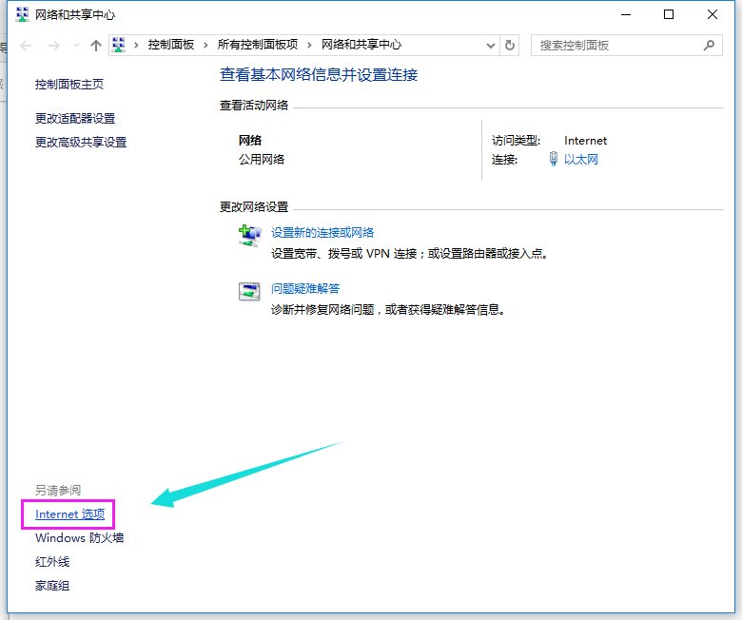Select the 控制面板 breadcrumb item
Viewport: 742px width, 620px height.
tap(172, 45)
